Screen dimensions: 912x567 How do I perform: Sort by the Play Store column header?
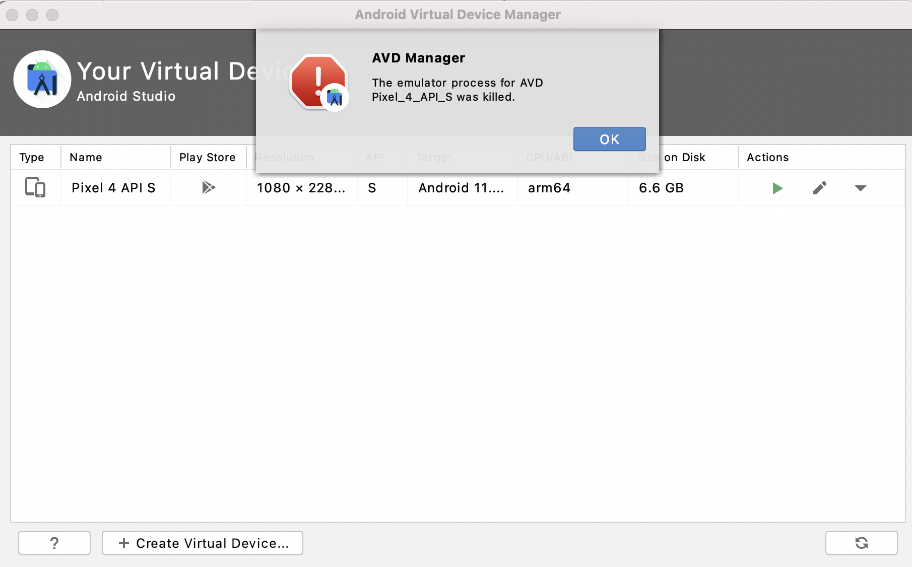pyautogui.click(x=209, y=158)
